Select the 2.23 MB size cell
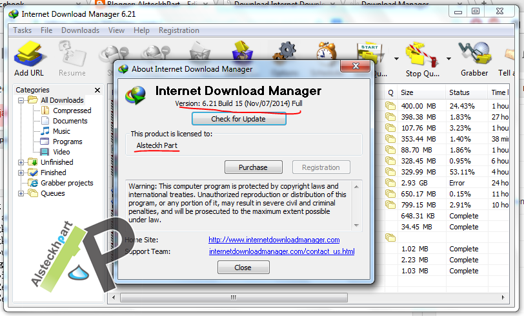The width and height of the screenshot is (524, 316). (415, 260)
